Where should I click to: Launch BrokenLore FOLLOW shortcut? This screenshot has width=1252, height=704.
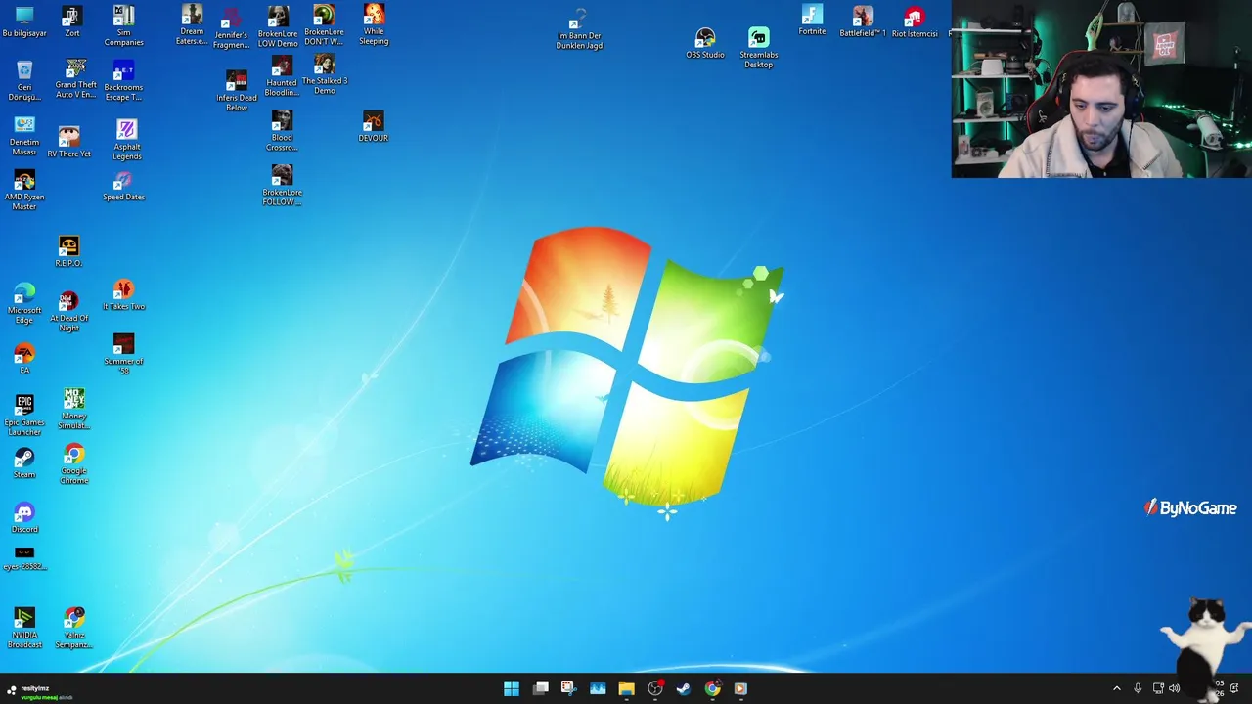pos(282,186)
